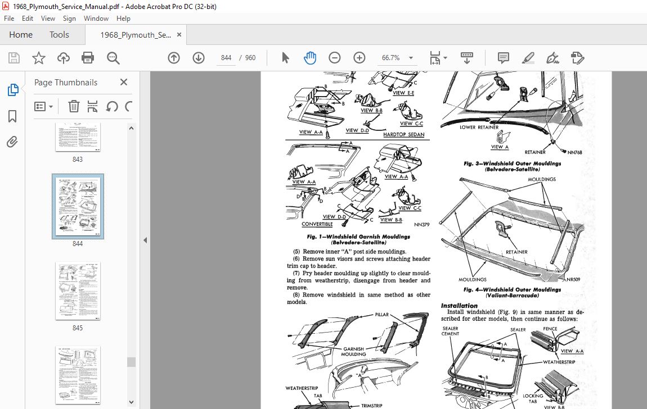Open the View menu
The height and width of the screenshot is (409, 647).
click(48, 19)
